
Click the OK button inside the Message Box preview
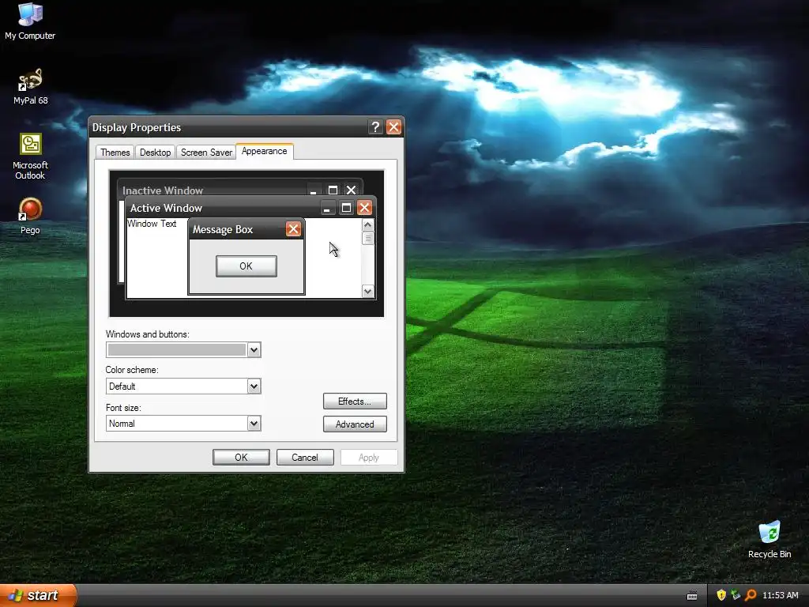[246, 266]
